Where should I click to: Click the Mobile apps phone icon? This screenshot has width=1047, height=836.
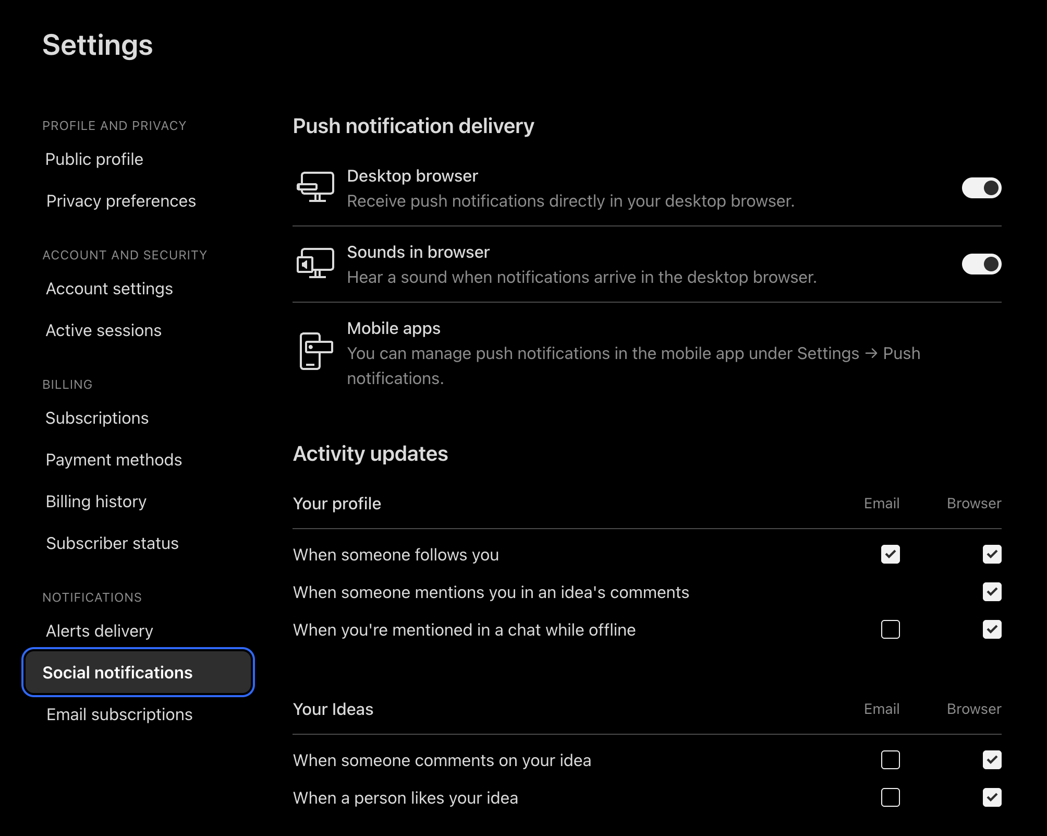(x=315, y=351)
